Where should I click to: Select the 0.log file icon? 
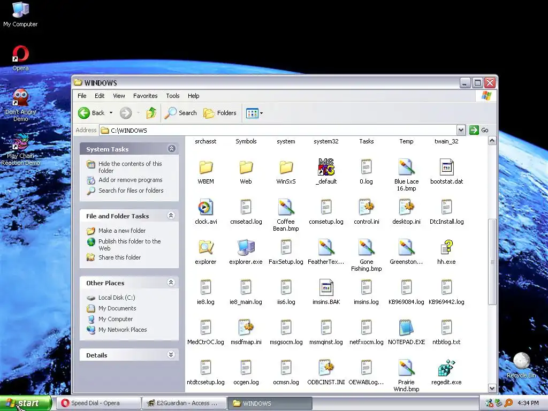366,167
